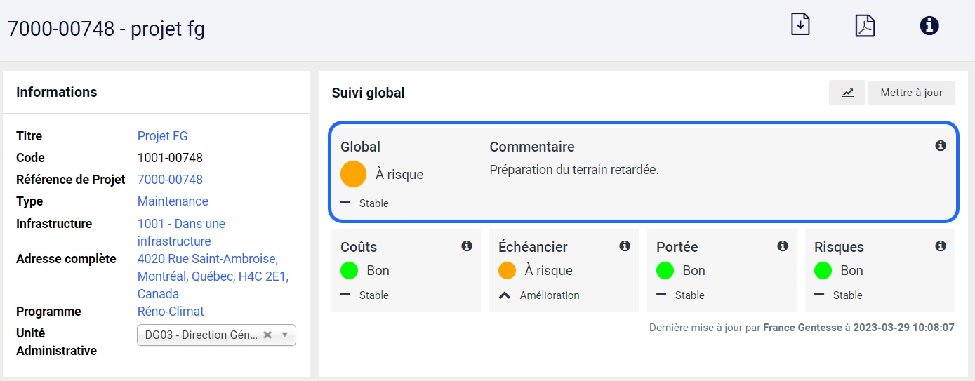Viewport: 975px width, 381px height.
Task: Show info for Échéancier indicator
Action: (x=625, y=246)
